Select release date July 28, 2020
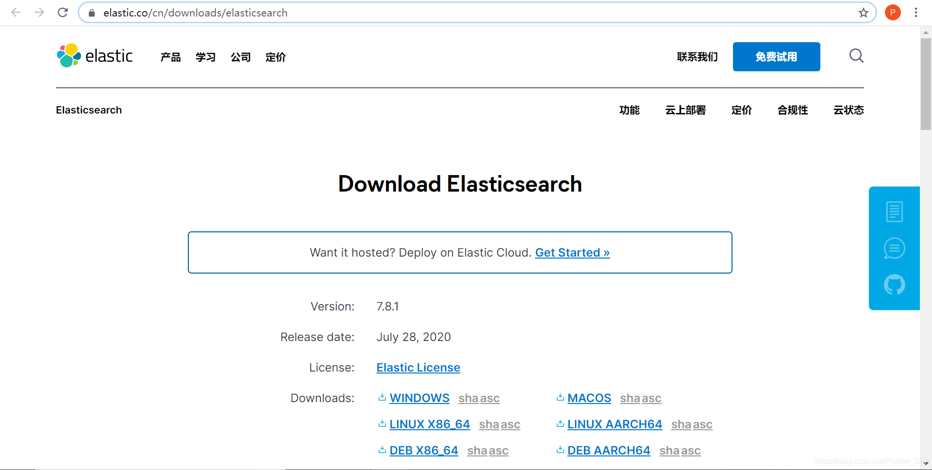 (414, 337)
